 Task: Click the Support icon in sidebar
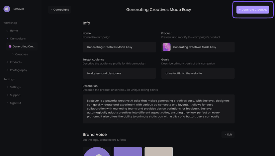[7, 95]
